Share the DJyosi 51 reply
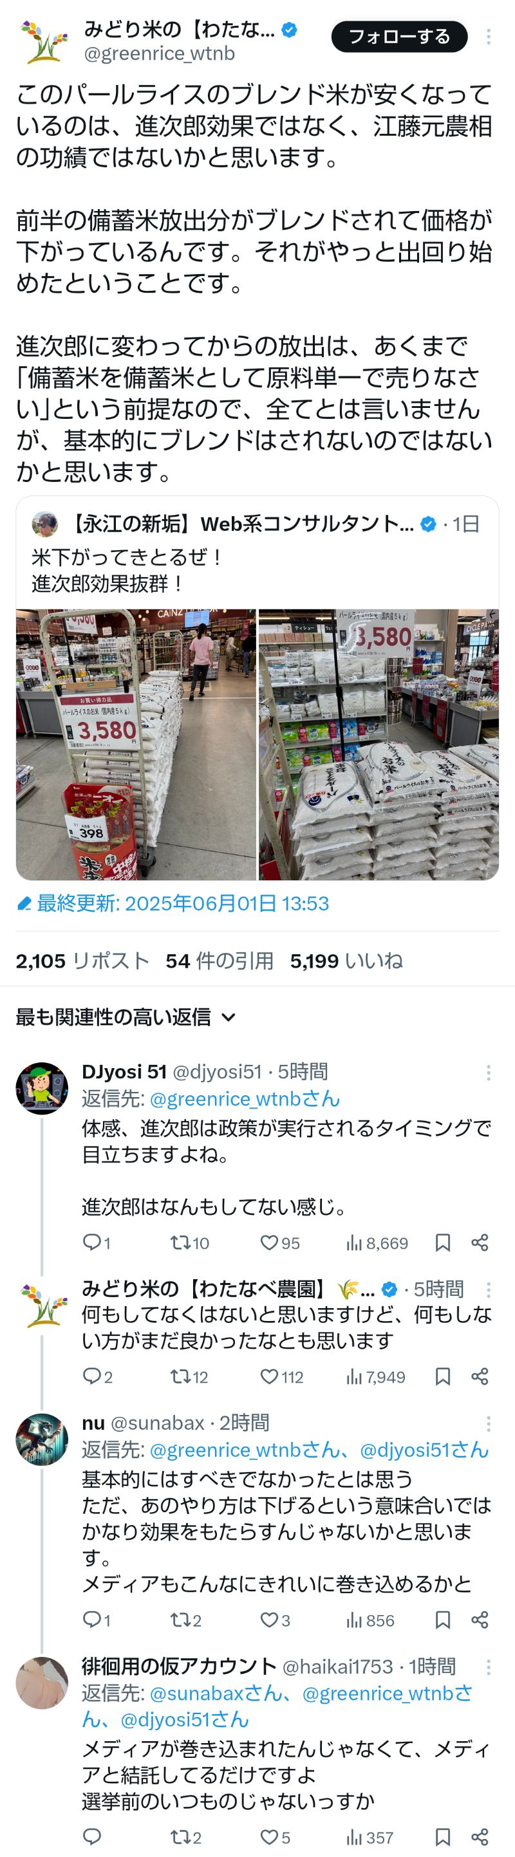Screen dimensions: 515x1857 (480, 1242)
